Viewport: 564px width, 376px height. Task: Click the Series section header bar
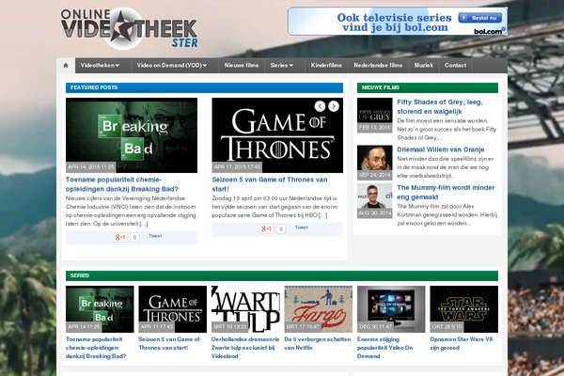282,275
